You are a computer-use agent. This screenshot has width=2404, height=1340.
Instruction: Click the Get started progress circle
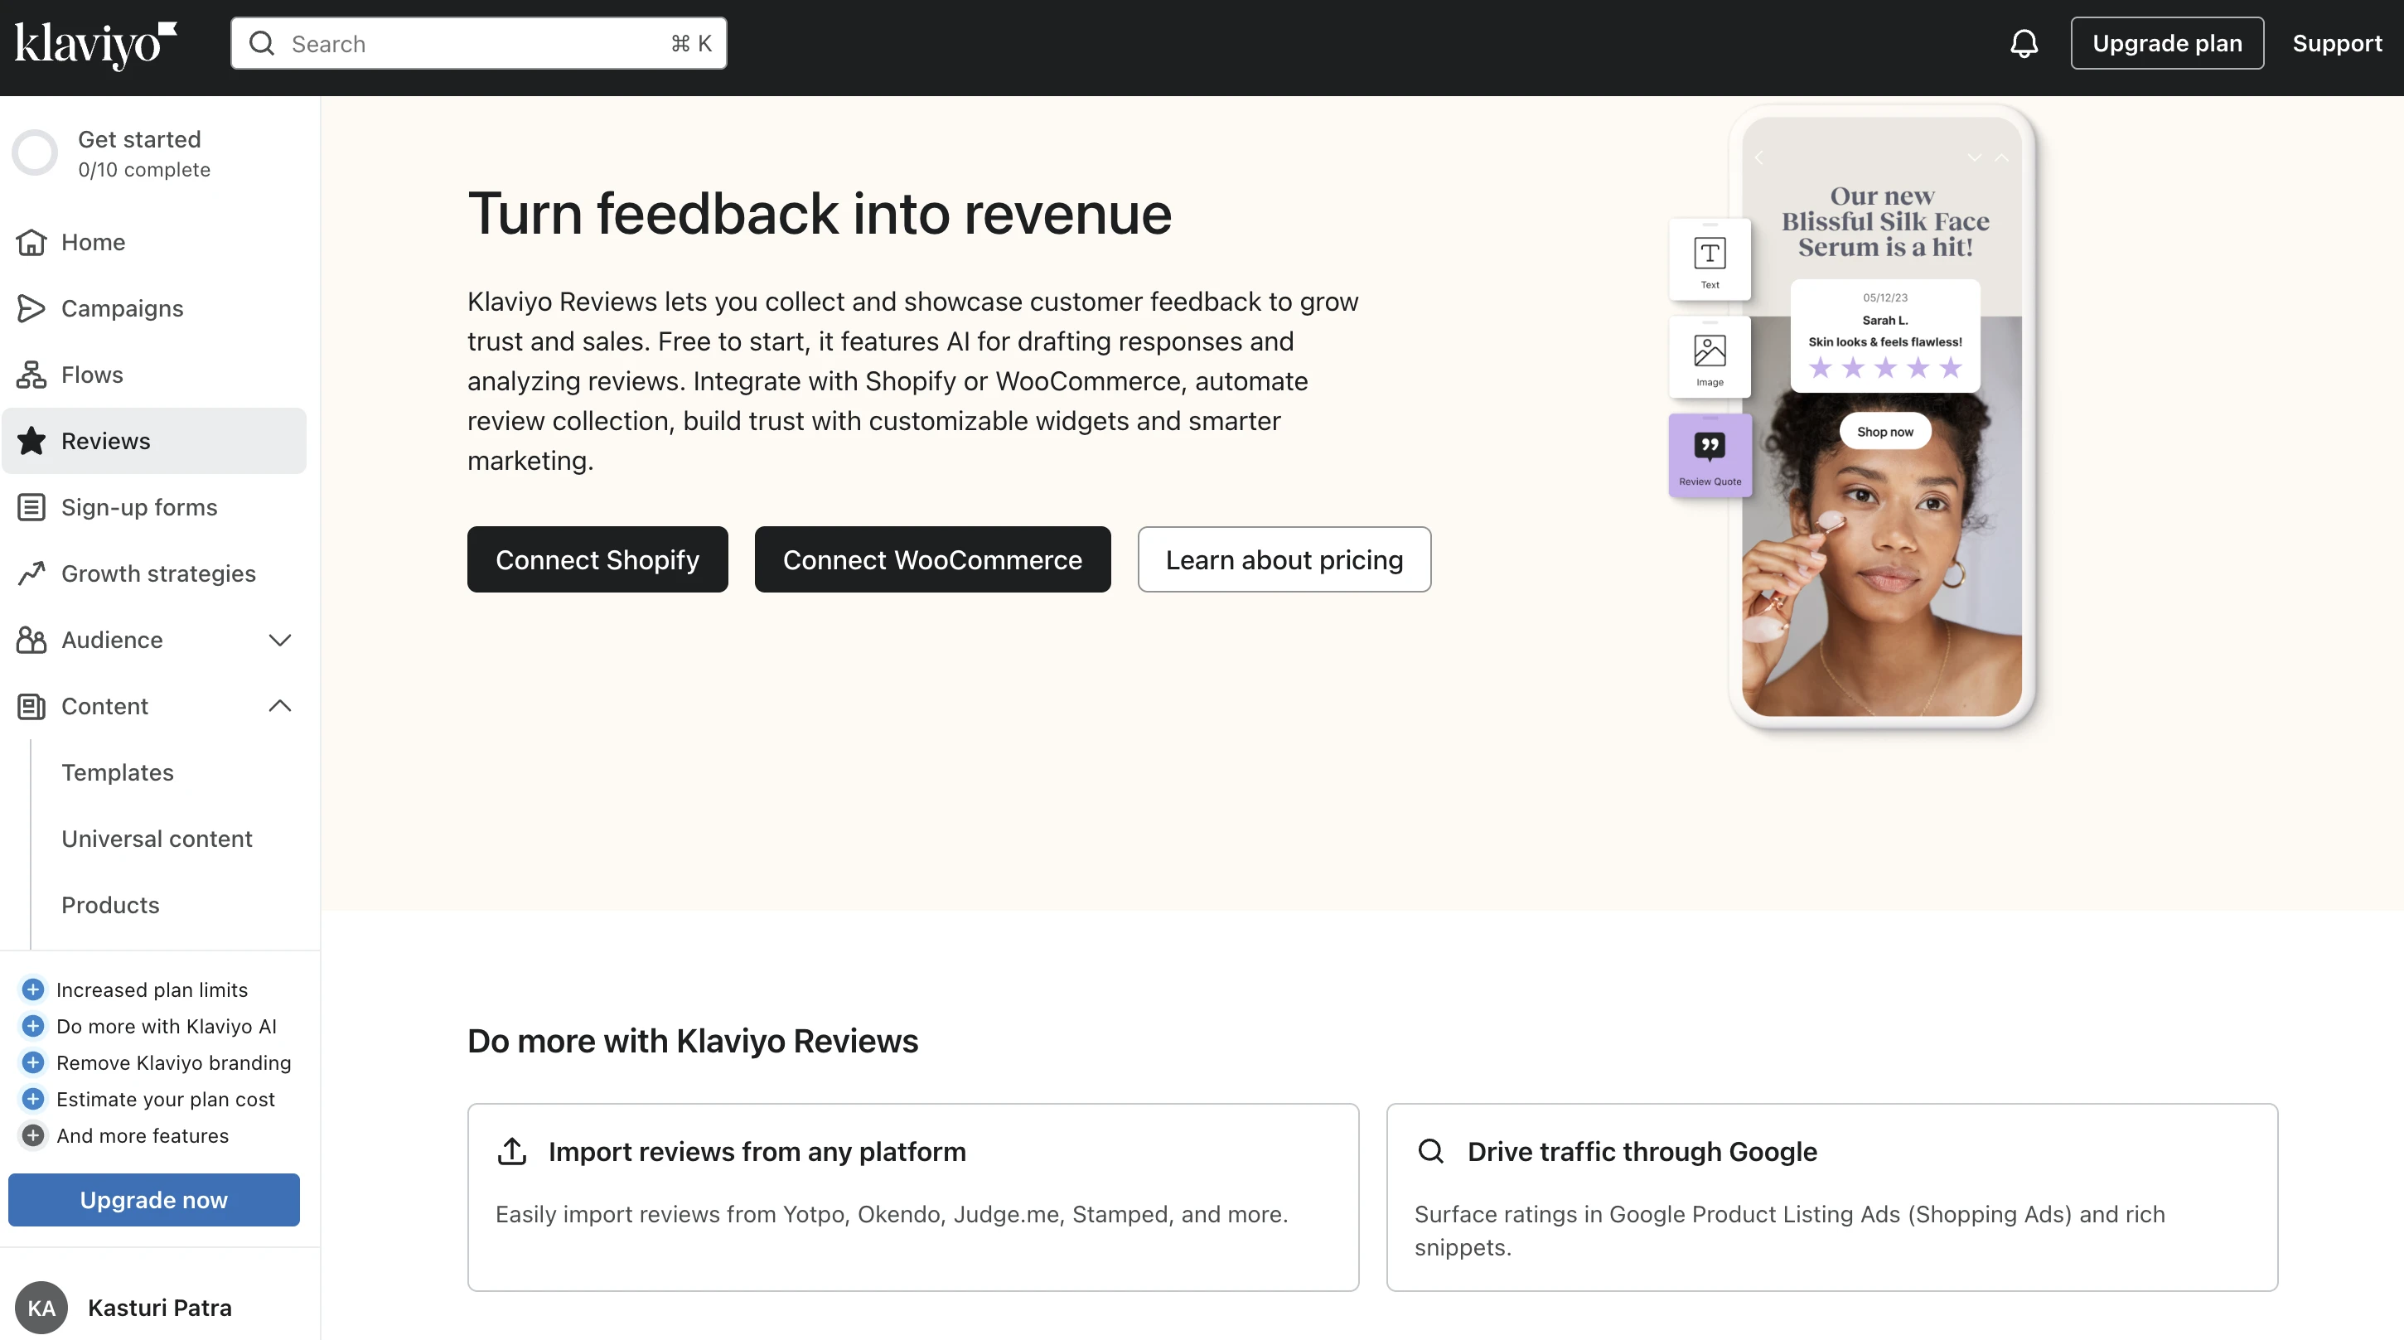36,153
